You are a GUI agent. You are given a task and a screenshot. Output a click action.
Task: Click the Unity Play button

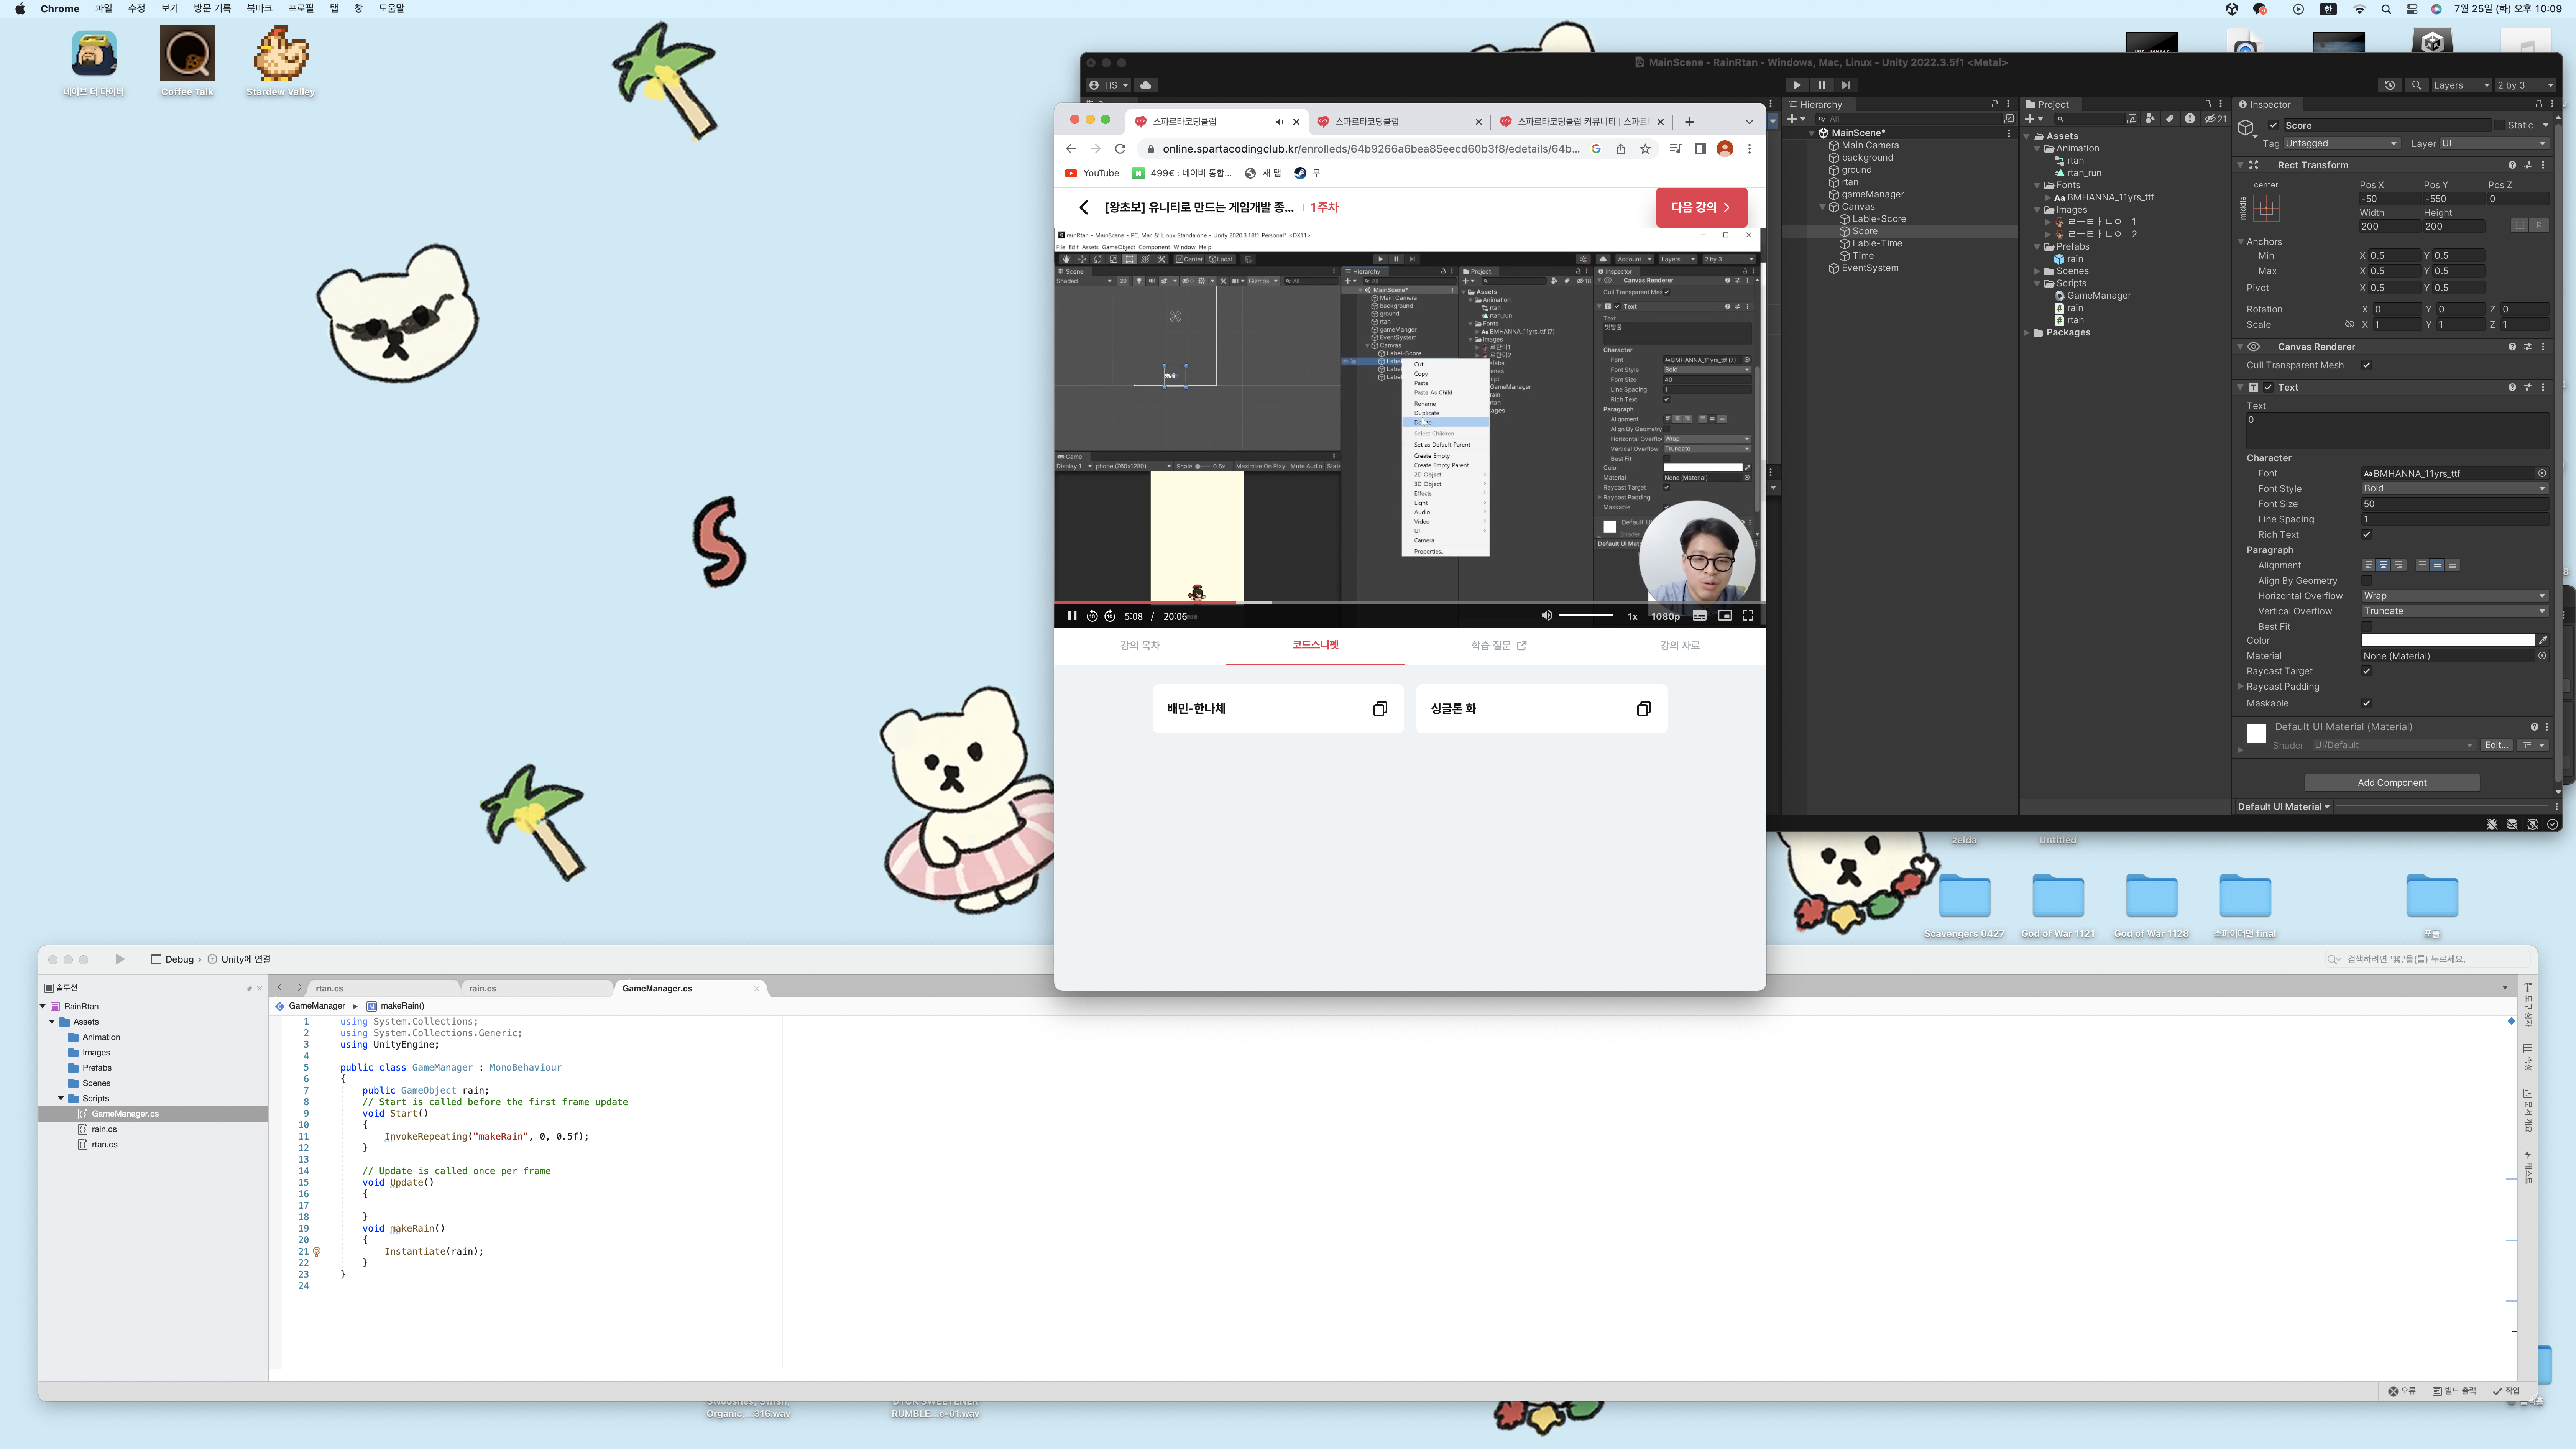1797,85
